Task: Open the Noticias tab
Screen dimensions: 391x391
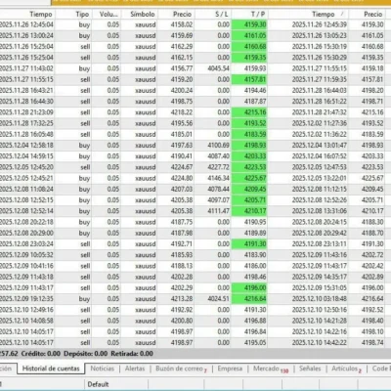Action: 103,369
